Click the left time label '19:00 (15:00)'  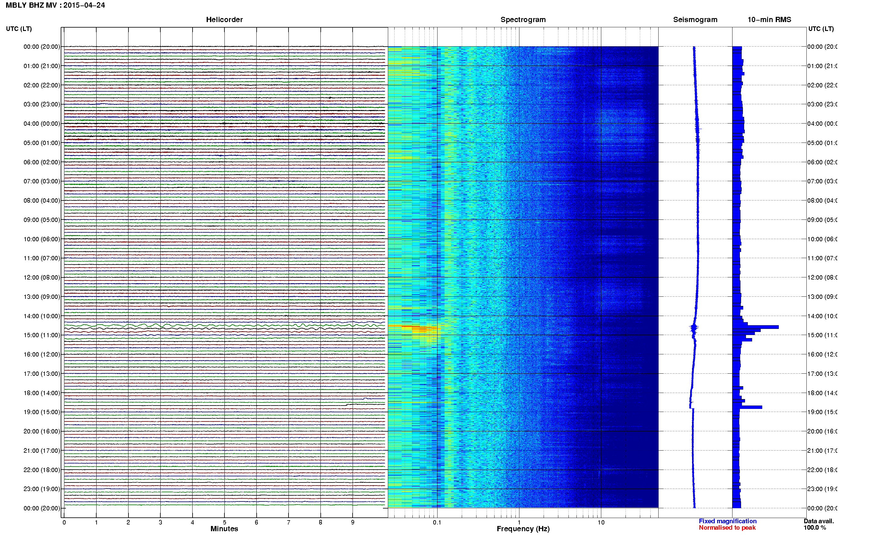42,412
